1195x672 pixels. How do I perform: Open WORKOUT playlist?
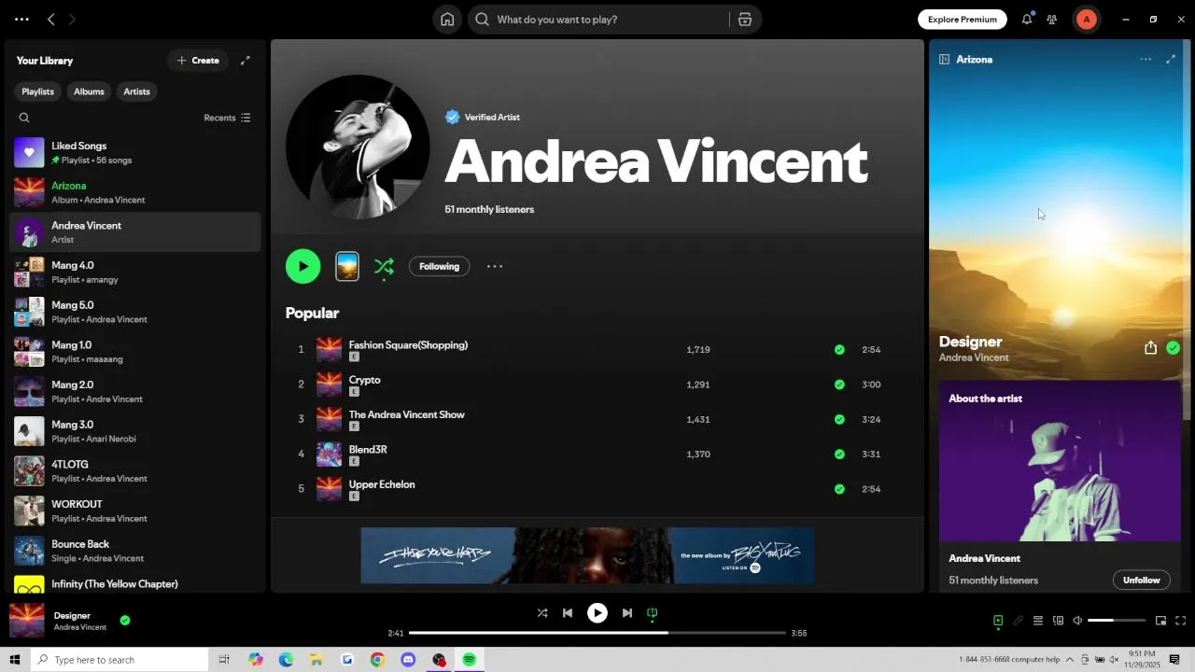tap(135, 511)
